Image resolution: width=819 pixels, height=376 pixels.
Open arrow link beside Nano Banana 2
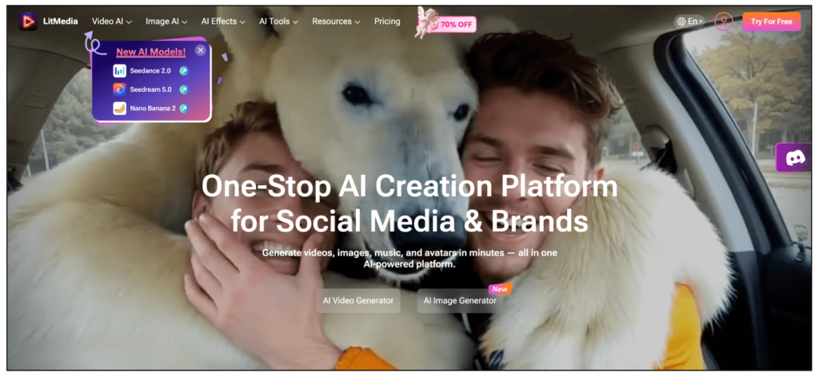pyautogui.click(x=184, y=108)
